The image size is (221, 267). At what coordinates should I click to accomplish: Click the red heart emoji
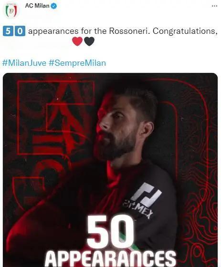[x=77, y=41]
